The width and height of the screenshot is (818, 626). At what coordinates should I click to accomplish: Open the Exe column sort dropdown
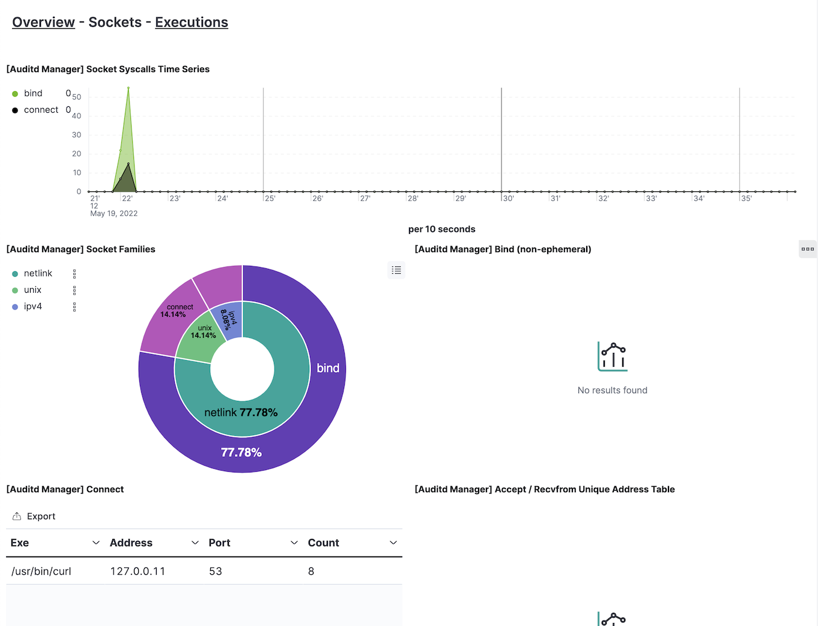95,543
